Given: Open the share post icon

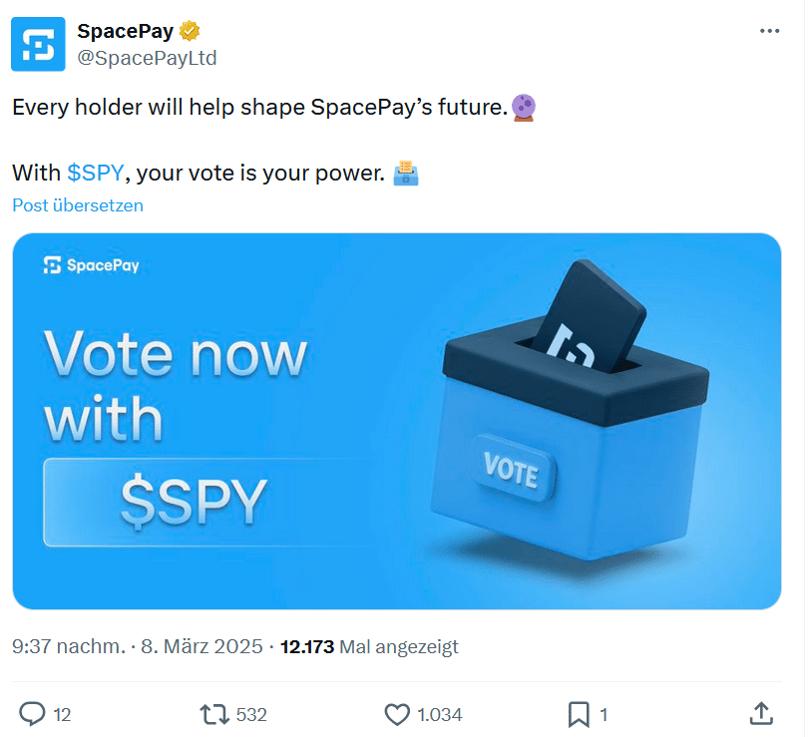Looking at the screenshot, I should point(760,713).
